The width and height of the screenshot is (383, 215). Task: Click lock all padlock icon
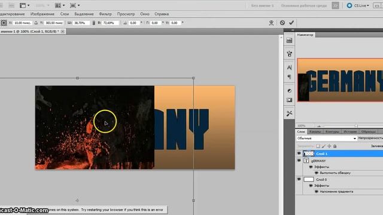(335, 146)
